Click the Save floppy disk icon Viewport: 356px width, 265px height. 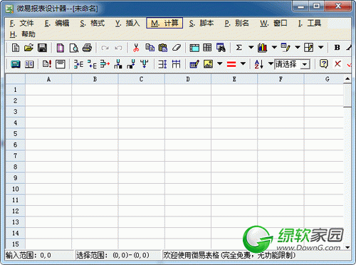(x=43, y=48)
